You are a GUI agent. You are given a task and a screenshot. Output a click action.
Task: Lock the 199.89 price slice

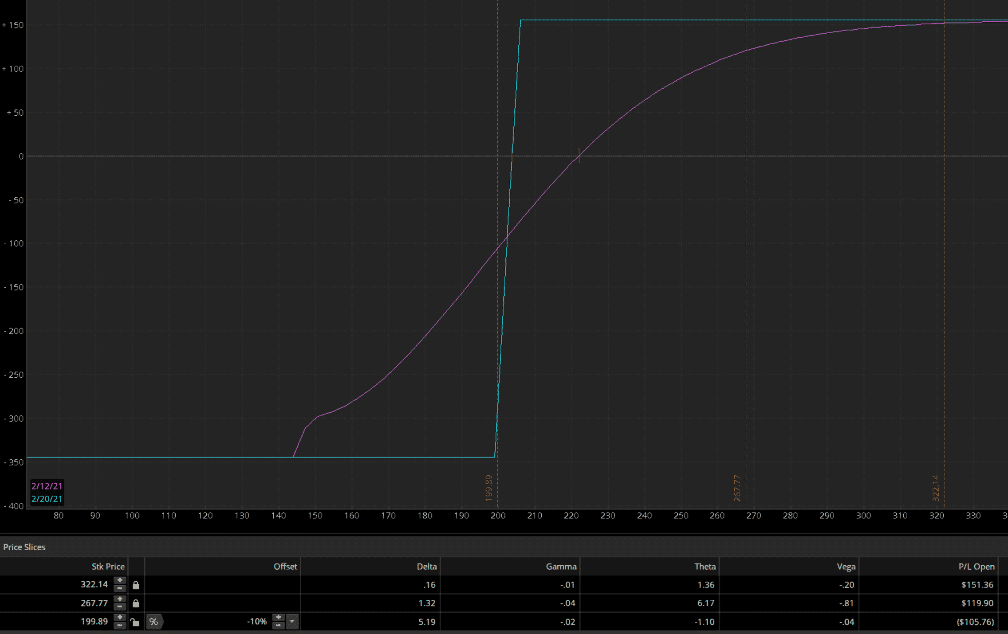tap(135, 622)
